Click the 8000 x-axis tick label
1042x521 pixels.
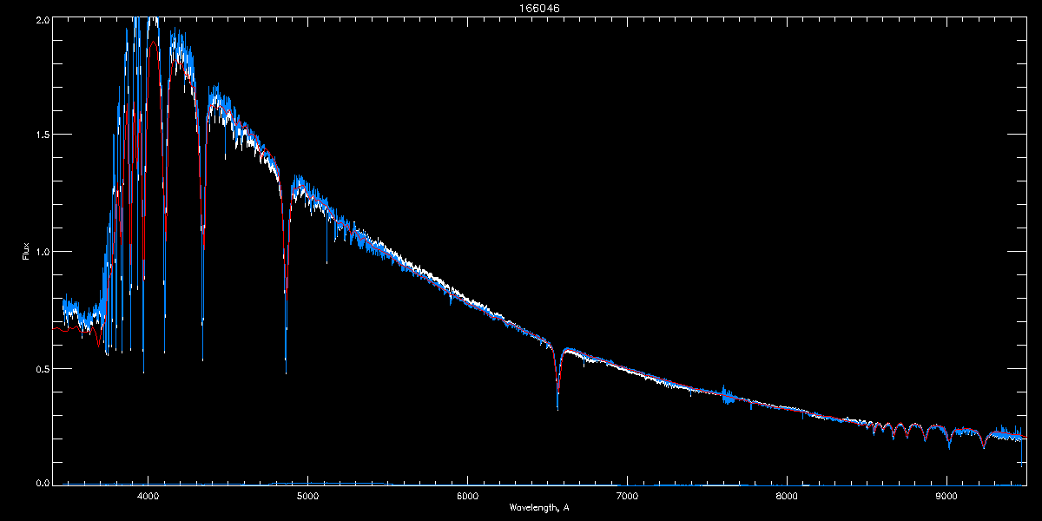coord(787,496)
